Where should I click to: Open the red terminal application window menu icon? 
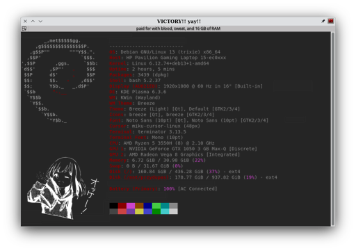[x=330, y=21]
